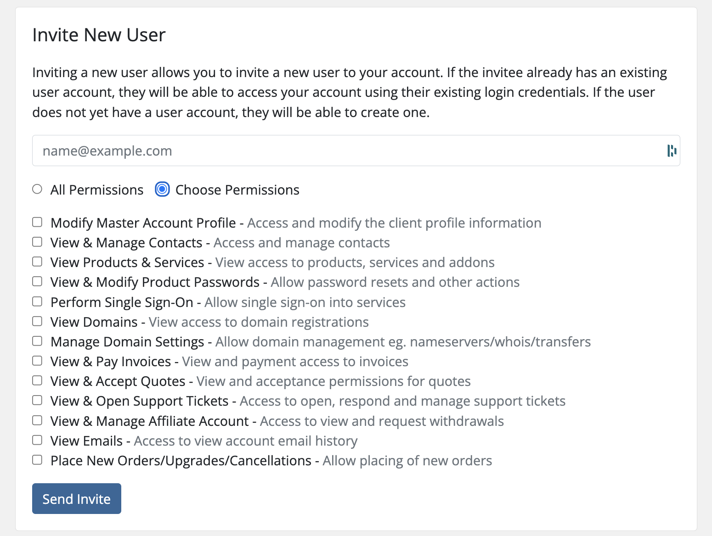Click 'View access to domain registrations' text
Image resolution: width=712 pixels, height=536 pixels.
[259, 322]
